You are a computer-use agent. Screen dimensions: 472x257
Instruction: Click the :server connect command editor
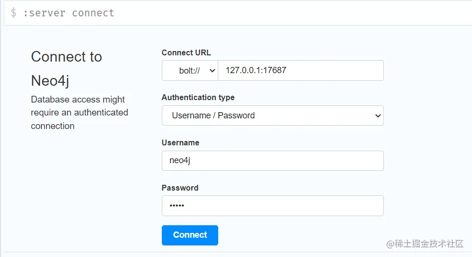point(241,13)
